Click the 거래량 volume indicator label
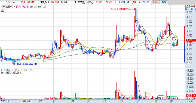This screenshot has height=103, width=196. (x=7, y=70)
